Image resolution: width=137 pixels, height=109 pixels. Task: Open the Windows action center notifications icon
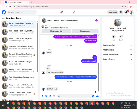pos(133,105)
